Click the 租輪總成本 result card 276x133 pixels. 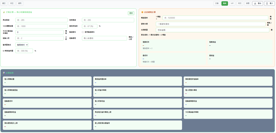tap(47, 103)
